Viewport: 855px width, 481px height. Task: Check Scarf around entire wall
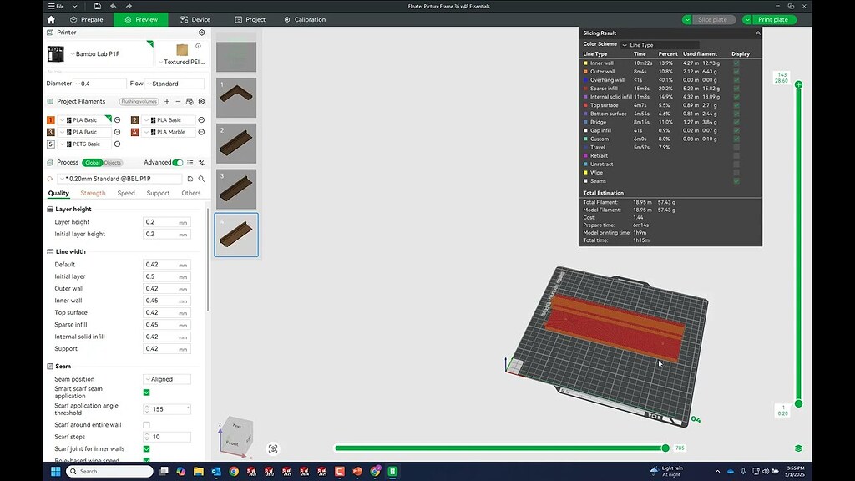coord(147,425)
